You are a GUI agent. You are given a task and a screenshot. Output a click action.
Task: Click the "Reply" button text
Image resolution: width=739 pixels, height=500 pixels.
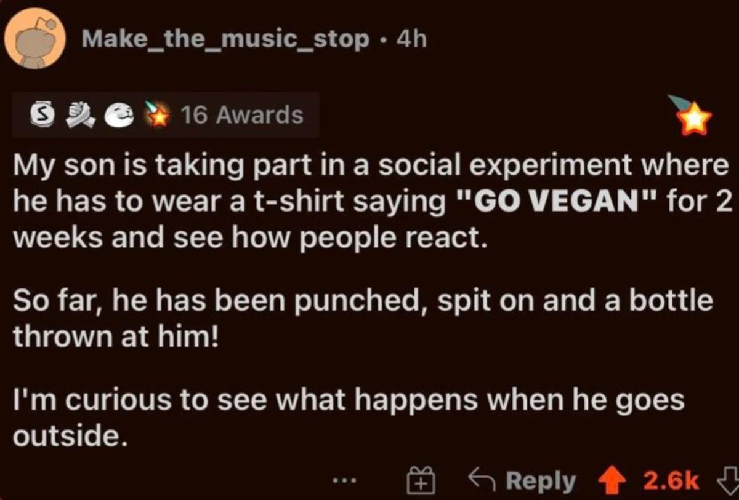pos(541,482)
